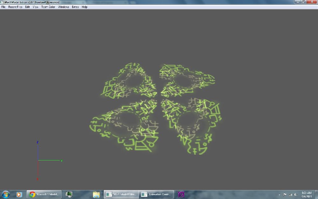Open the Action Center flag tray icon

pyautogui.click(x=285, y=195)
